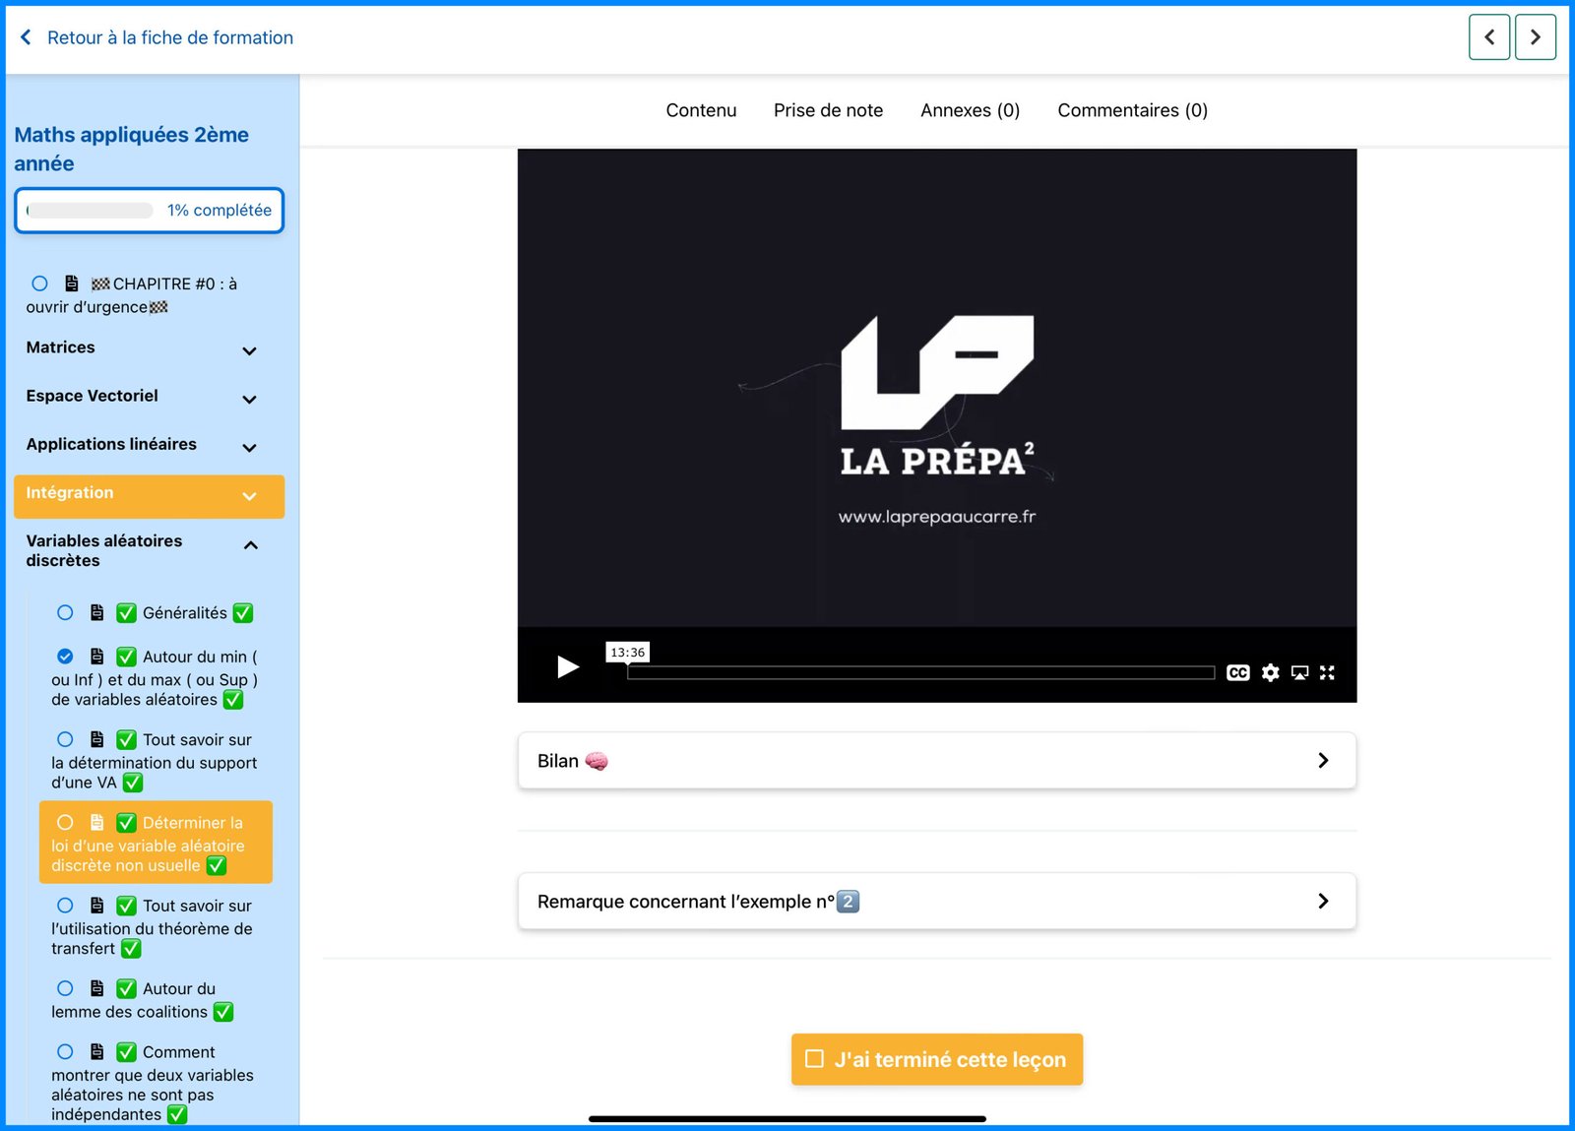Viewport: 1575px width, 1131px height.
Task: Expand Remarque concernant l'exemple panel
Action: (937, 901)
